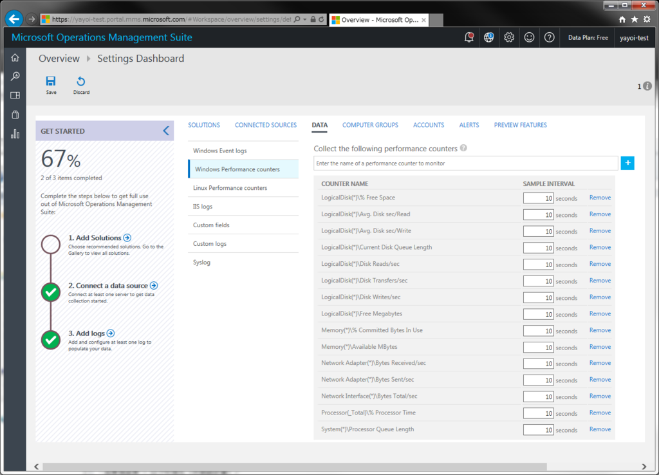This screenshot has height=475, width=659.
Task: Edit sample interval for Memory % Committed Bytes
Action: [539, 331]
